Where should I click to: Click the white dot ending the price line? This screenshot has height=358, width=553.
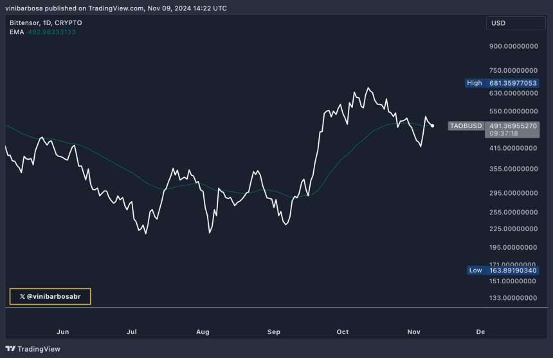click(x=433, y=126)
